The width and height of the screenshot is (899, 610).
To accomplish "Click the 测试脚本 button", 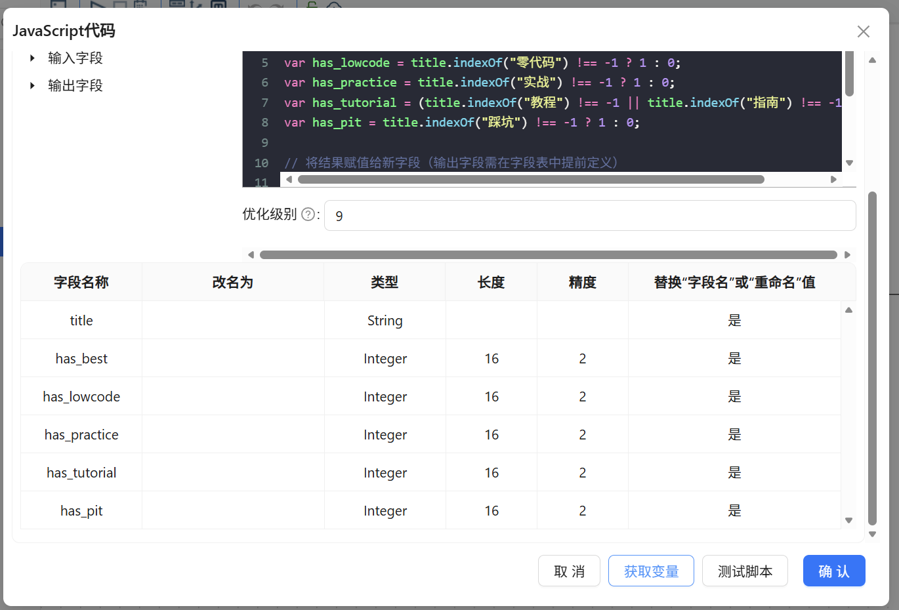I will coord(745,571).
